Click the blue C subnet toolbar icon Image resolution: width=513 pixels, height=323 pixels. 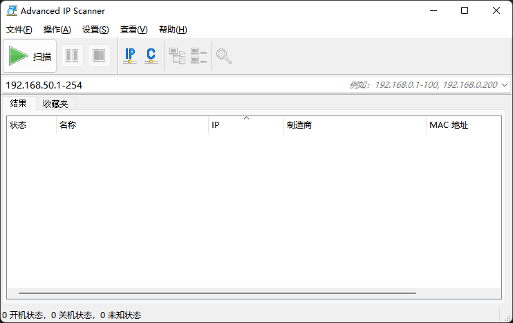tap(151, 55)
